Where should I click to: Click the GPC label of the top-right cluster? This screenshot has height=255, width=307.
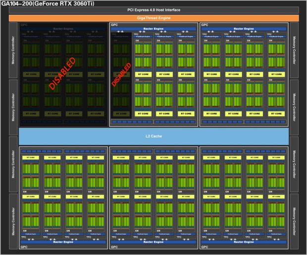(x=205, y=25)
